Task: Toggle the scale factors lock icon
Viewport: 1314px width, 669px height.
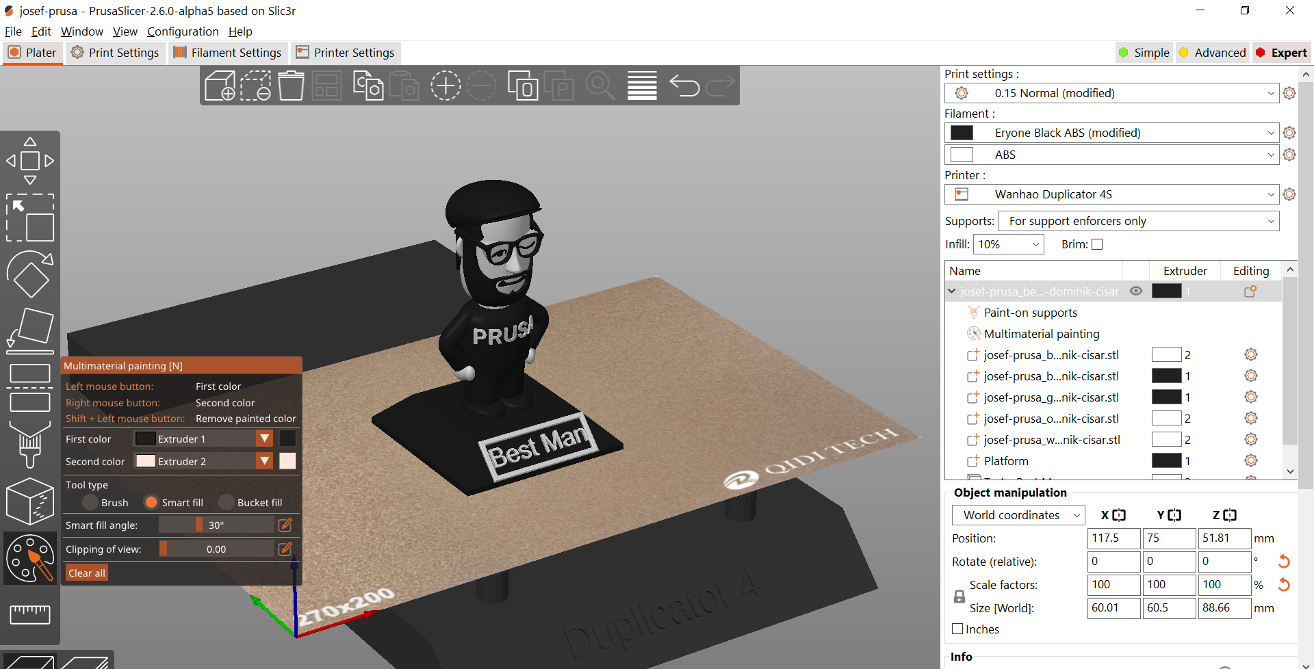Action: [x=959, y=596]
